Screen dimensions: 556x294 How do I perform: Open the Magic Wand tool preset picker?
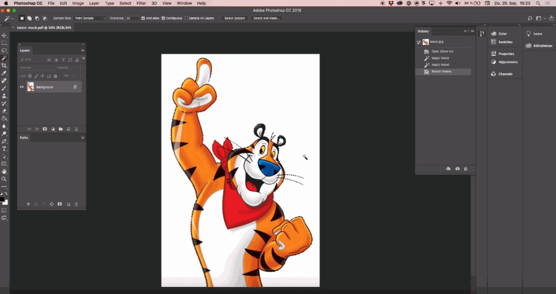coord(9,18)
